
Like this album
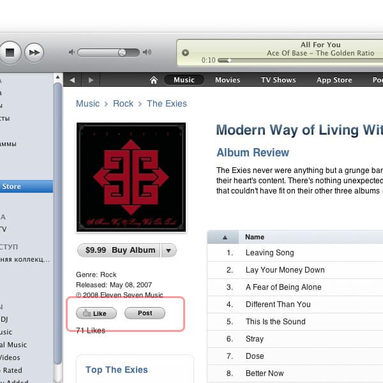(x=96, y=313)
